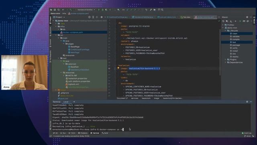Screen dimensions: 257x145
Task: Click the highlighted healenium/hlm-backend image text
Action: pyautogui.click(x=144, y=68)
